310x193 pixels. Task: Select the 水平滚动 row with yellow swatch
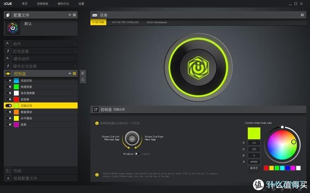pyautogui.click(x=41, y=118)
